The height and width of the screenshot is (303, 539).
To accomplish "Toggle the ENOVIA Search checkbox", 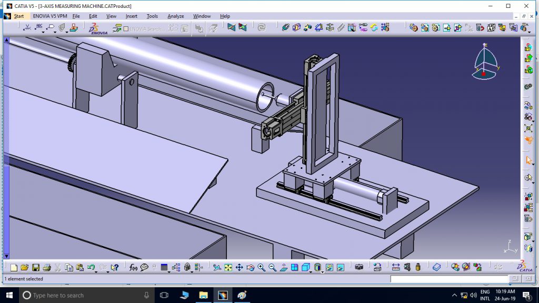I will tap(126, 29).
